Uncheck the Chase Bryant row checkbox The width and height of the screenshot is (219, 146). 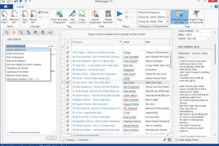(68, 61)
